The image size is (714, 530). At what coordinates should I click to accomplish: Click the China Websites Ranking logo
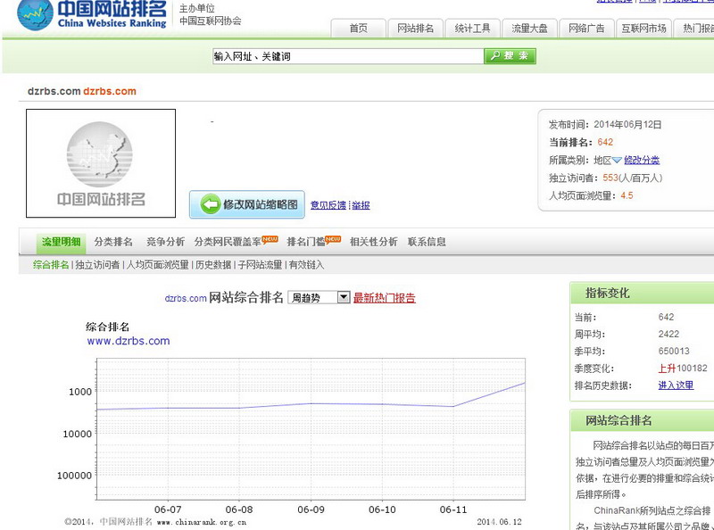pos(92,14)
